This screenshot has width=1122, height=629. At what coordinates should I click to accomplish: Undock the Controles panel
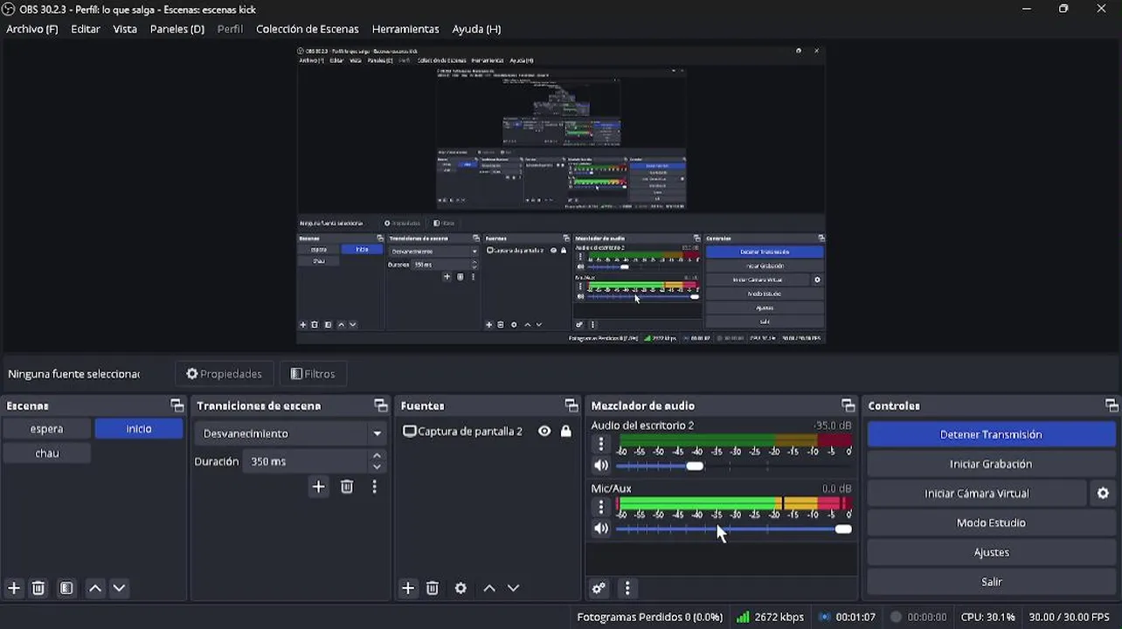point(1112,405)
